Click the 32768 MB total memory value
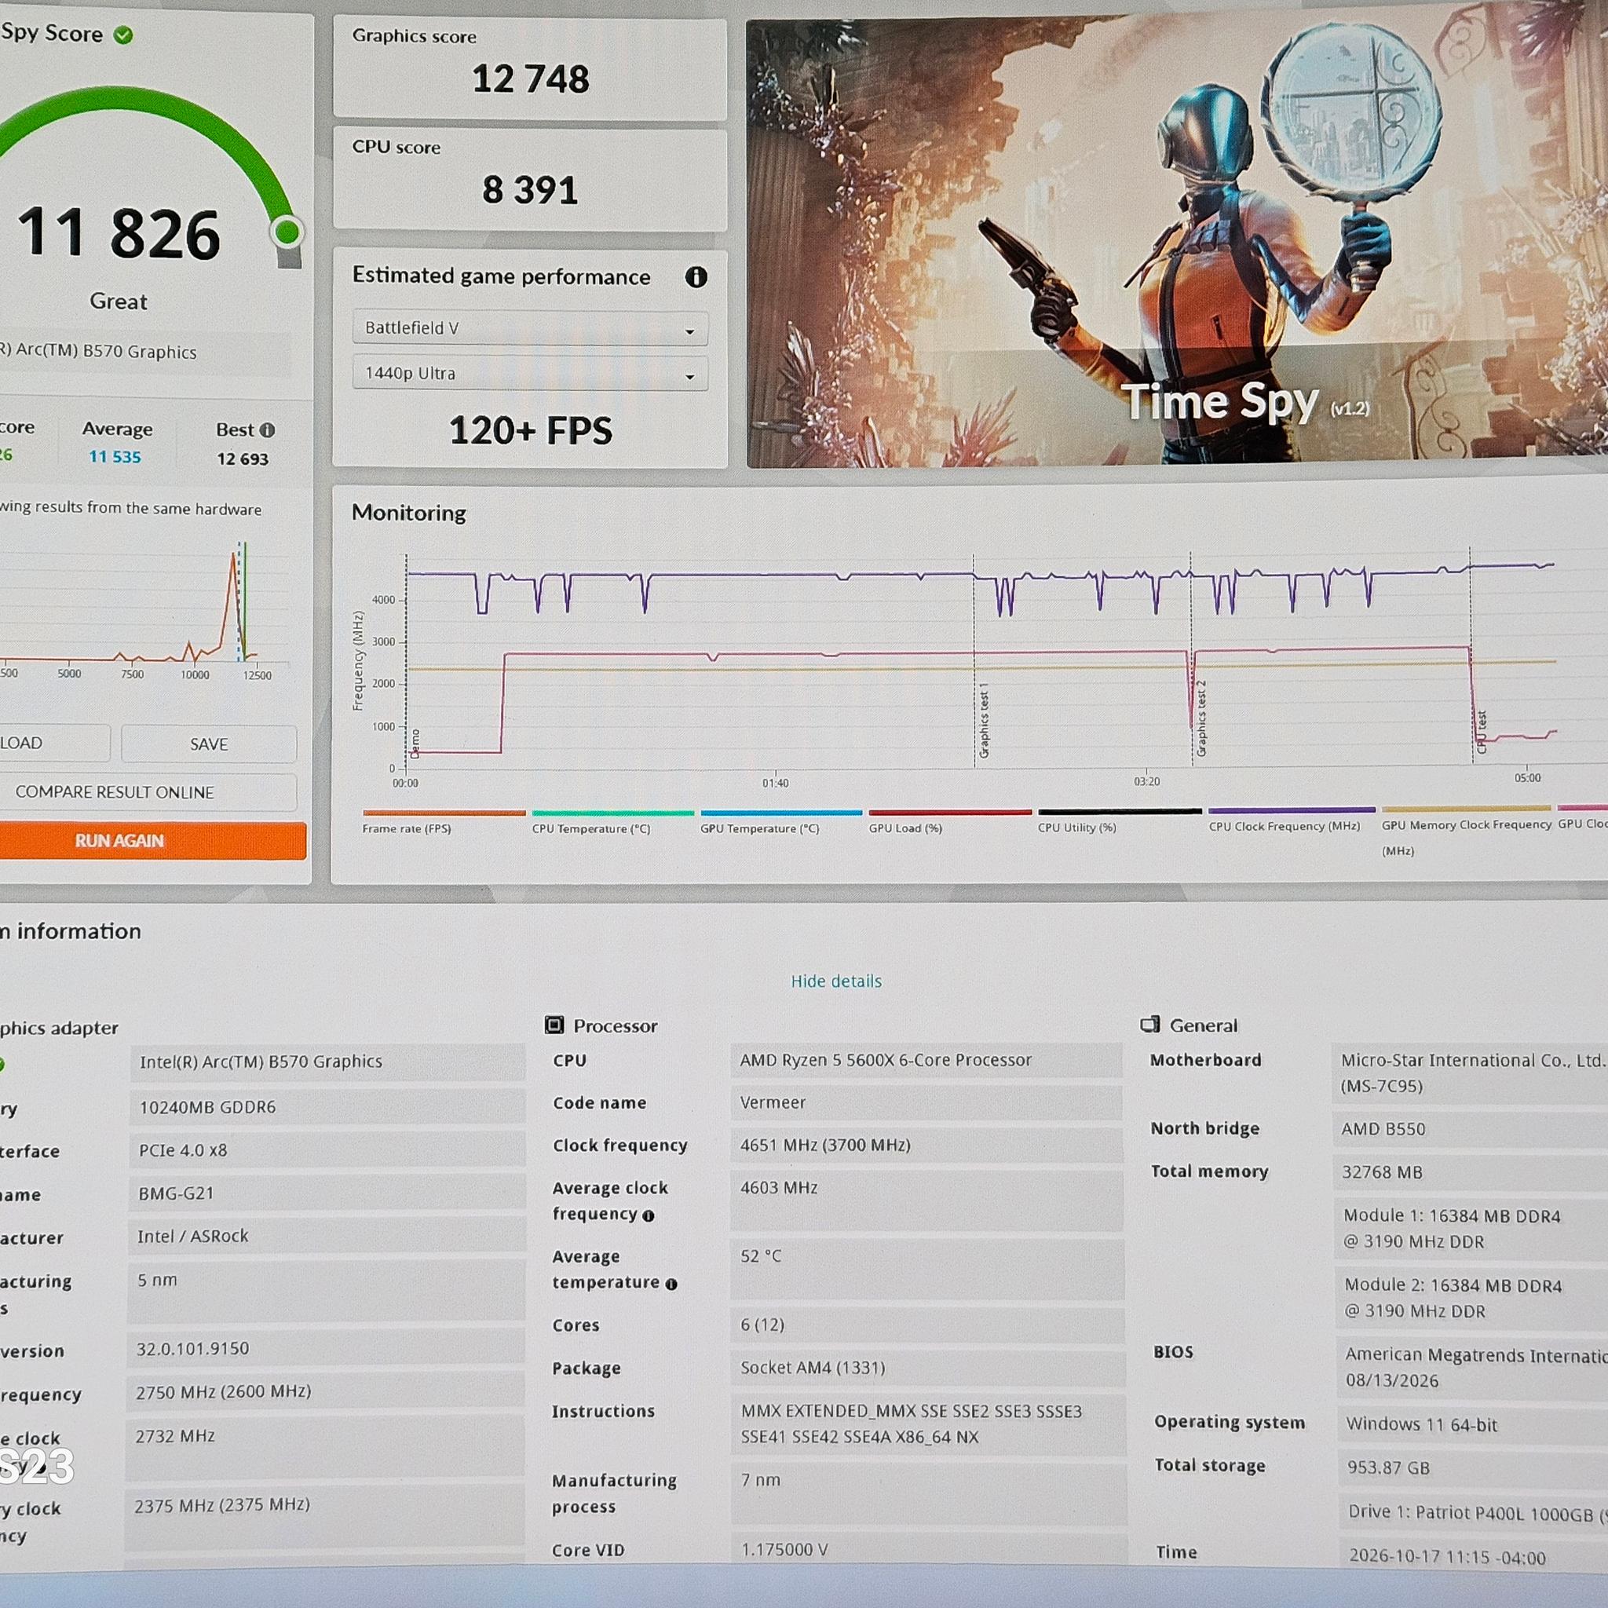 click(1382, 1173)
